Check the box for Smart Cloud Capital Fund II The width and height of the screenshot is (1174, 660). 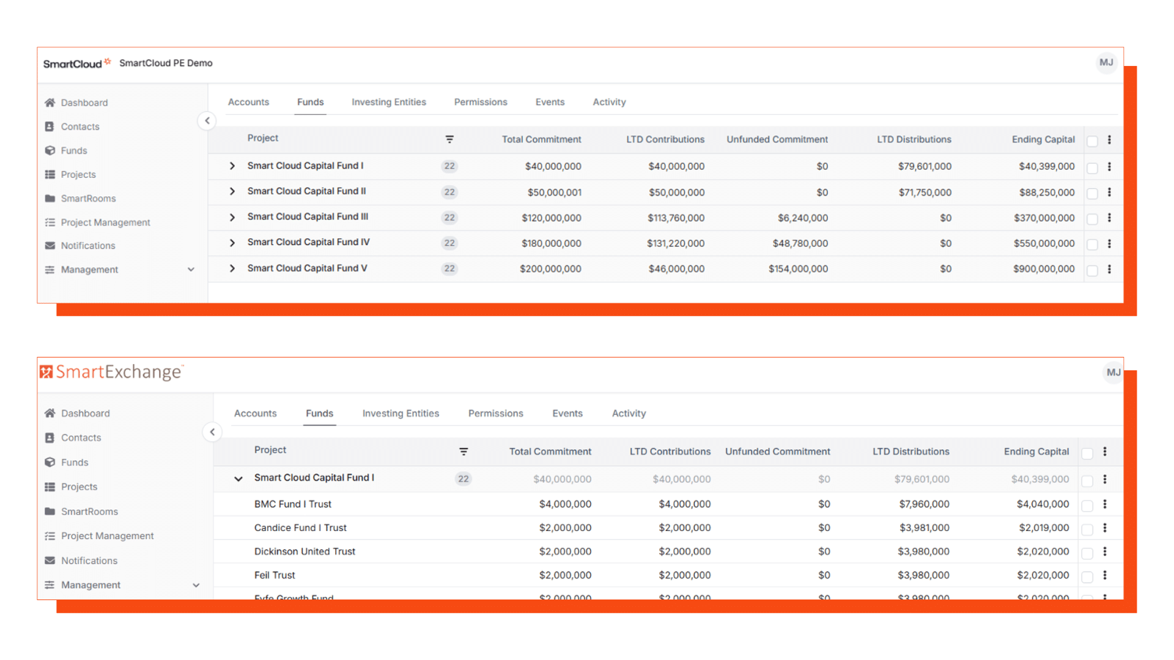click(1092, 193)
